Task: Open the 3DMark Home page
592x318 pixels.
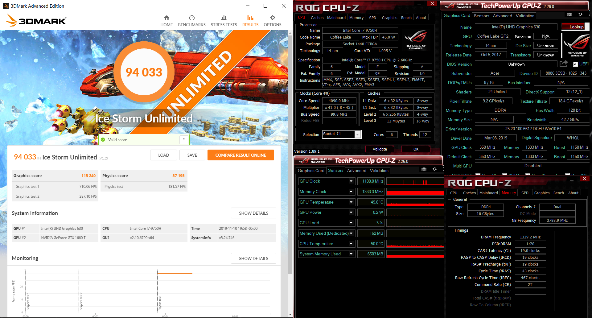Action: [x=166, y=21]
